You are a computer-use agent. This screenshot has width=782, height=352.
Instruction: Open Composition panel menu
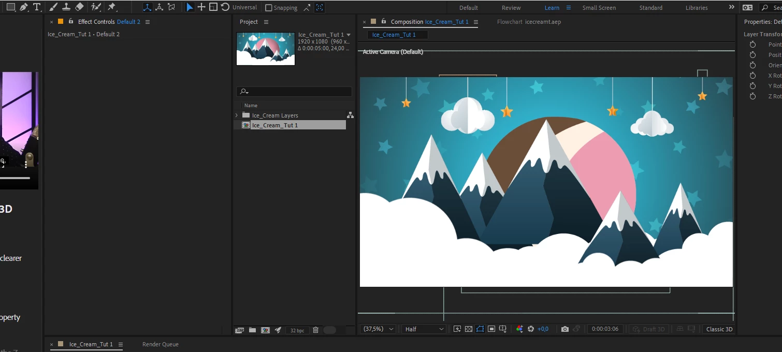coord(476,22)
